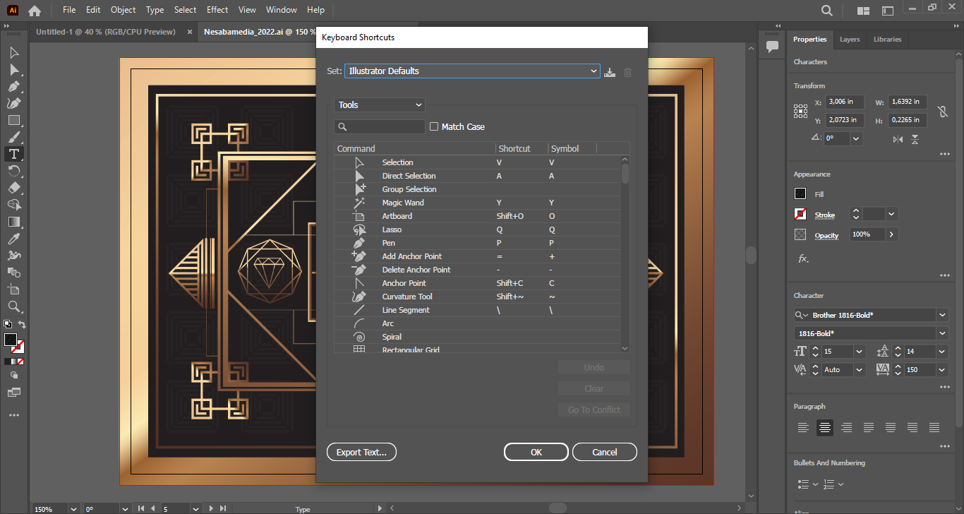Open the Set Illustrator Defaults dropdown

(471, 71)
